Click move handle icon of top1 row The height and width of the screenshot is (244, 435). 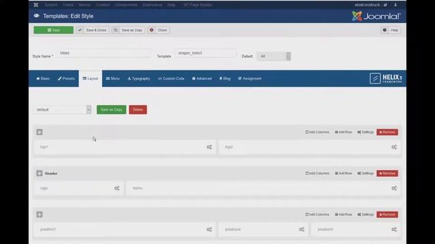point(39,132)
